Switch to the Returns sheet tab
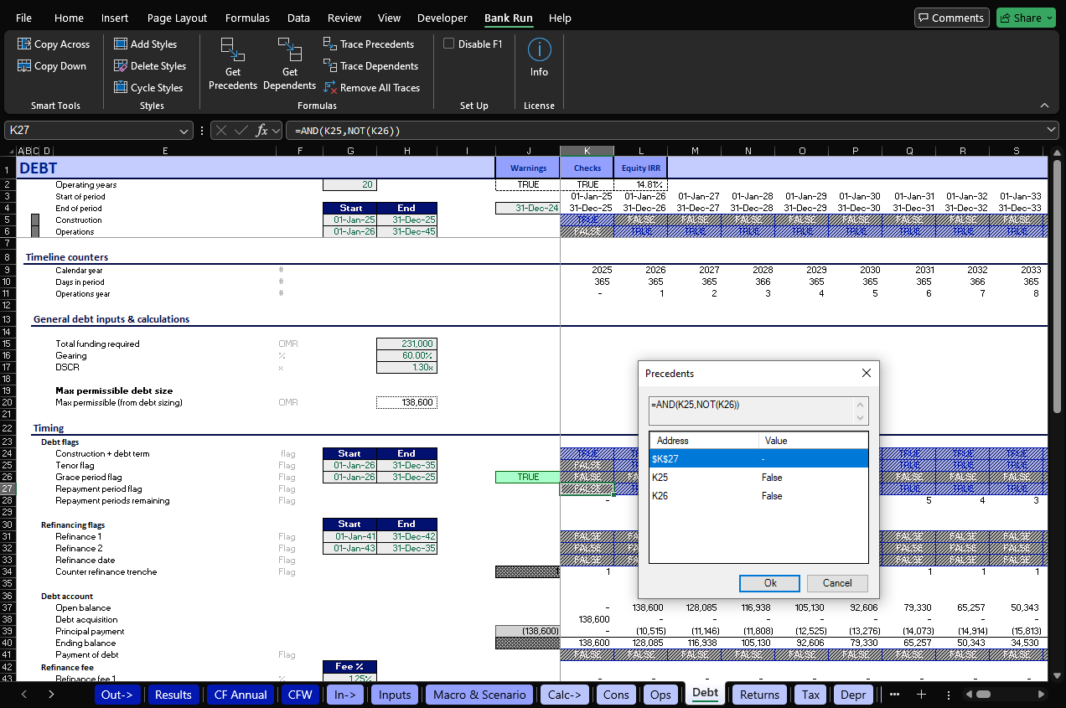 point(759,694)
